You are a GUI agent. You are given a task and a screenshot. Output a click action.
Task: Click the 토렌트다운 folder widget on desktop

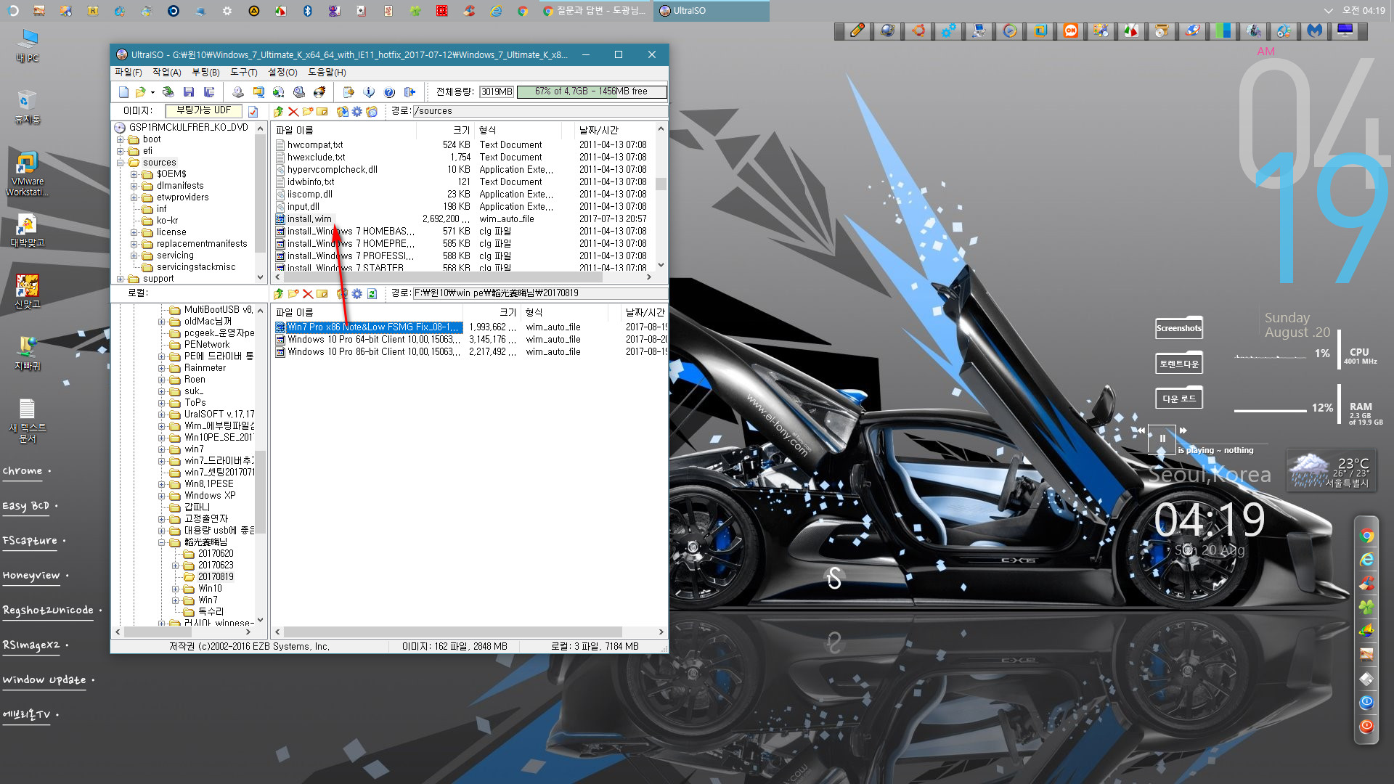coord(1178,363)
